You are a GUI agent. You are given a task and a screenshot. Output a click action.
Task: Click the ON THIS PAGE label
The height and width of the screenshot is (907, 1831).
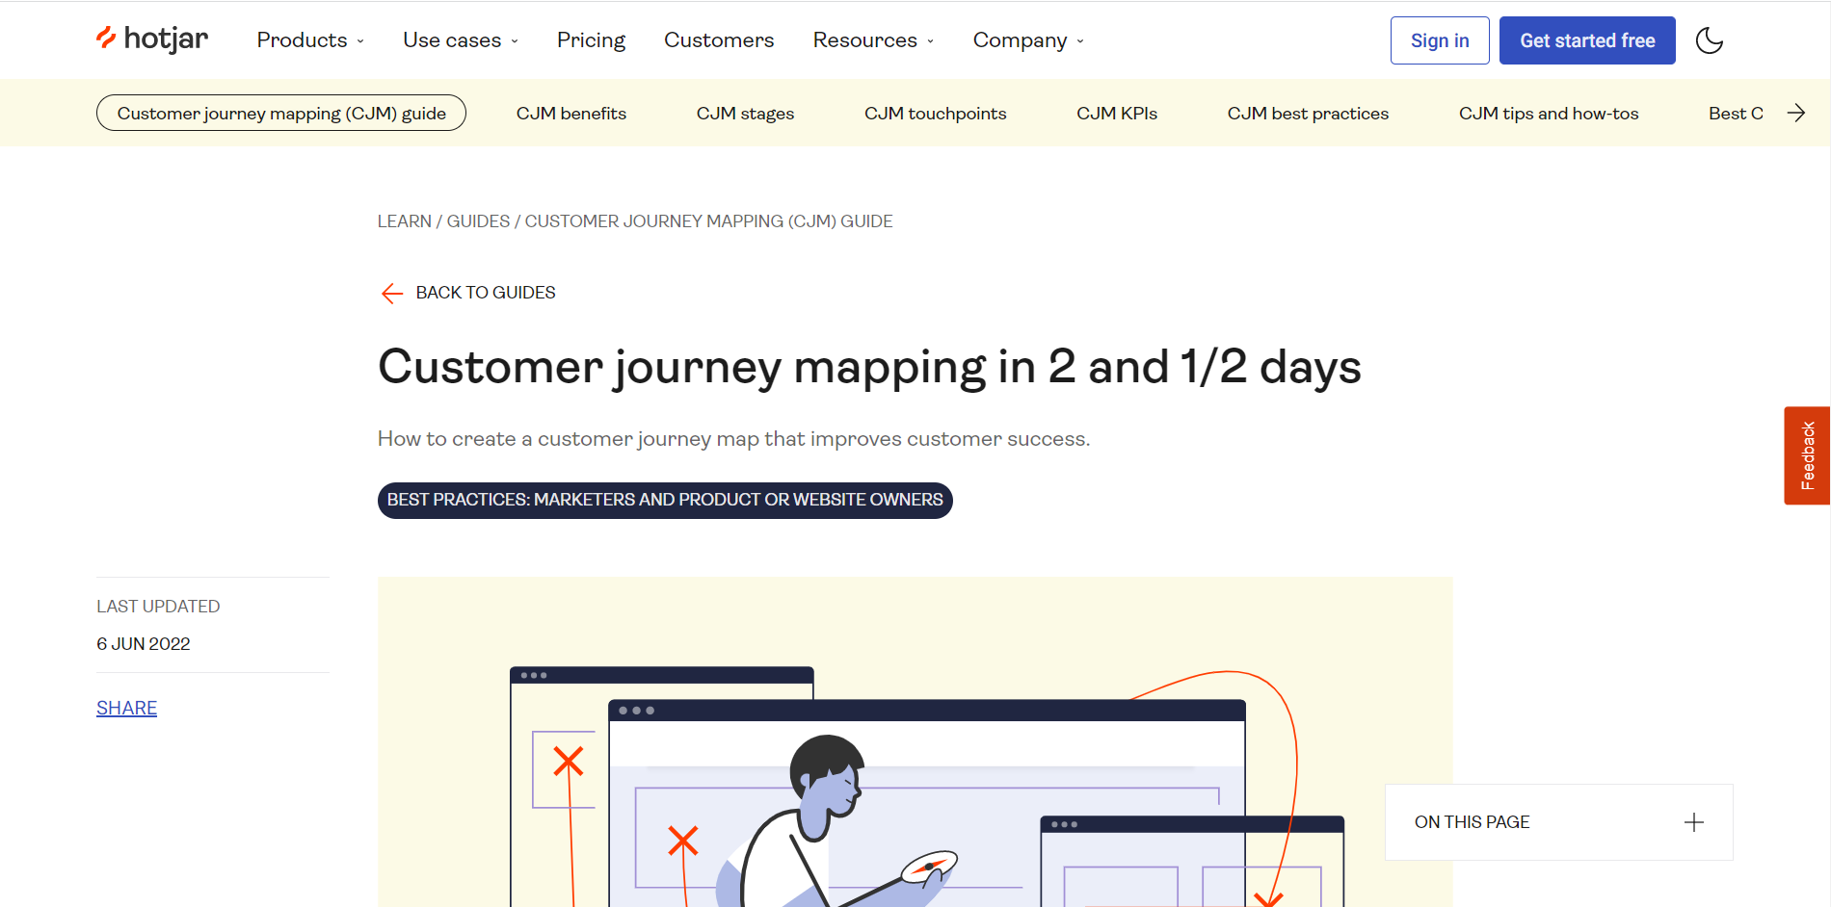pyautogui.click(x=1472, y=822)
